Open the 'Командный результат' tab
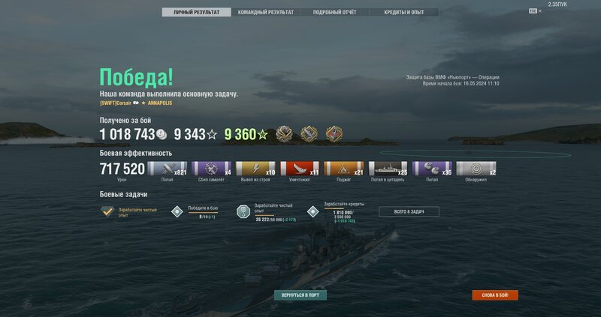601x317 pixels. (266, 12)
